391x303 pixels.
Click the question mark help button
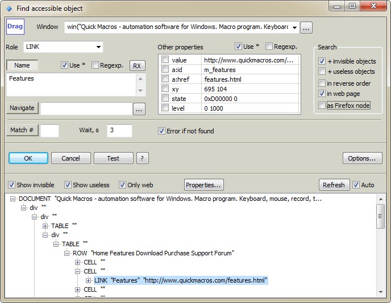143,158
